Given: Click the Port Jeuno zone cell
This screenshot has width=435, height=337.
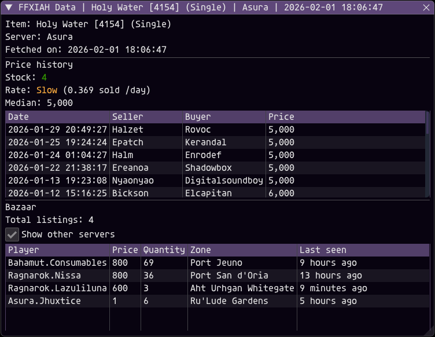Looking at the screenshot, I should pos(216,263).
